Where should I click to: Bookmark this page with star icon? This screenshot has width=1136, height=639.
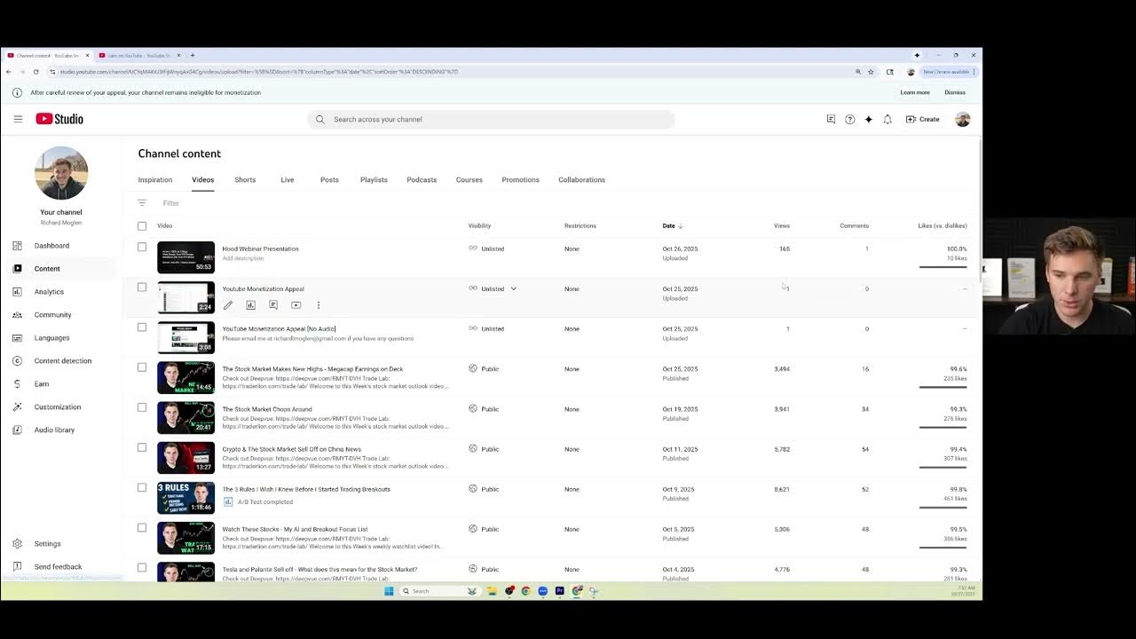(871, 72)
